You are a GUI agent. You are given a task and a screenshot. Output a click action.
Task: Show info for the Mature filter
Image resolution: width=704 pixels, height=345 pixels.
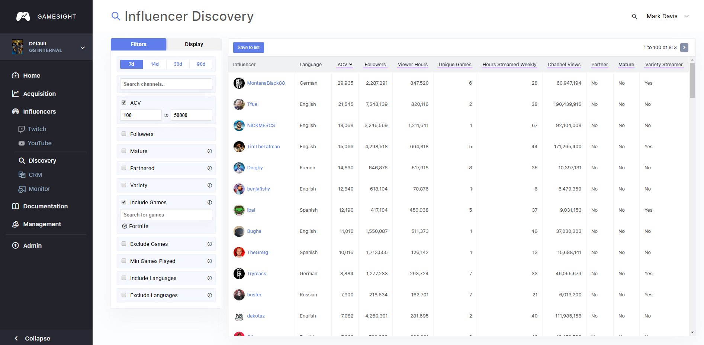coord(210,151)
